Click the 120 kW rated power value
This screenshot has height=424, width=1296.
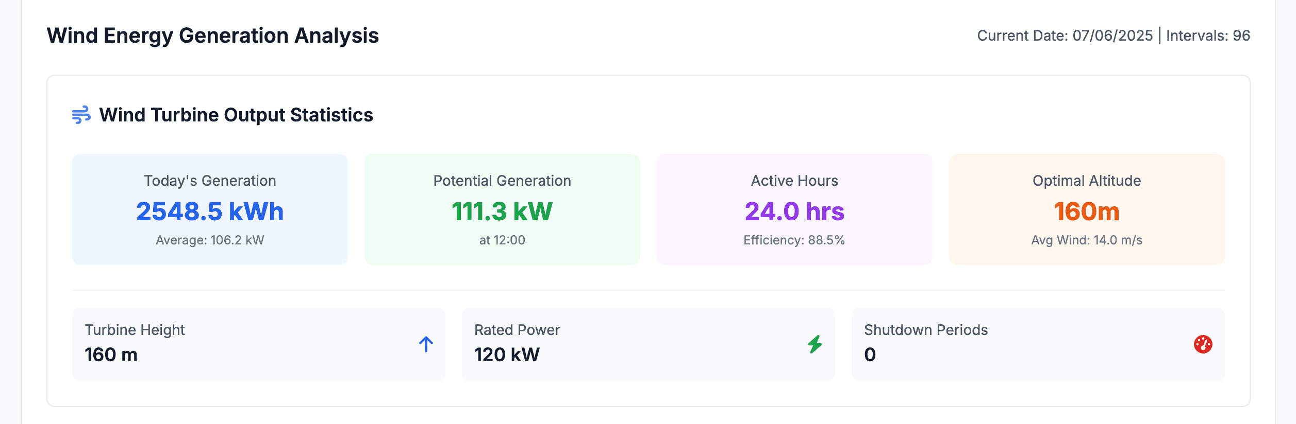[x=507, y=355]
